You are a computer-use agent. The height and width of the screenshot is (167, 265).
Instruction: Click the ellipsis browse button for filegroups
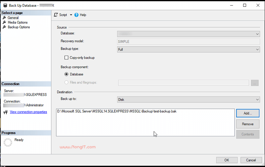click(255, 83)
